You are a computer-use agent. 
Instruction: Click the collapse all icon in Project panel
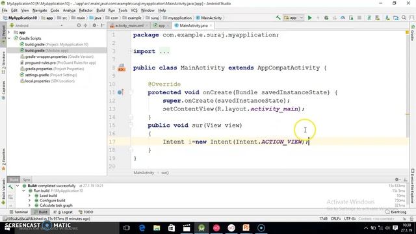coord(85,25)
